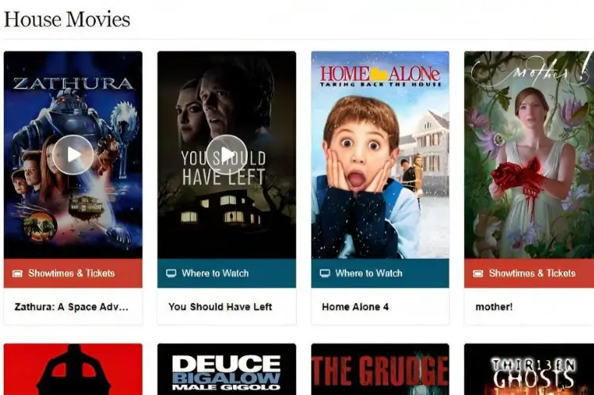This screenshot has height=395, width=594.
Task: Open the mother! title link
Action: (494, 307)
